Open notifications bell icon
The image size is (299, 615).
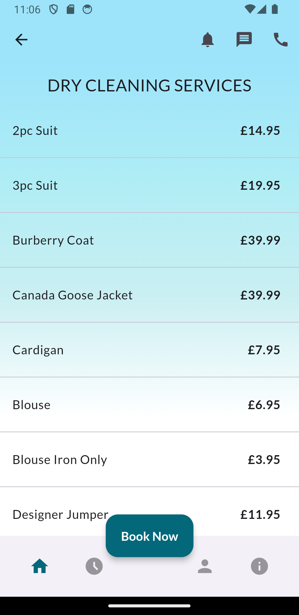coord(207,40)
